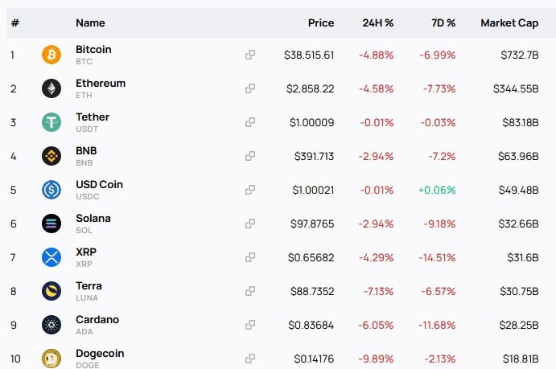Click the Cardano logo icon

click(x=51, y=325)
